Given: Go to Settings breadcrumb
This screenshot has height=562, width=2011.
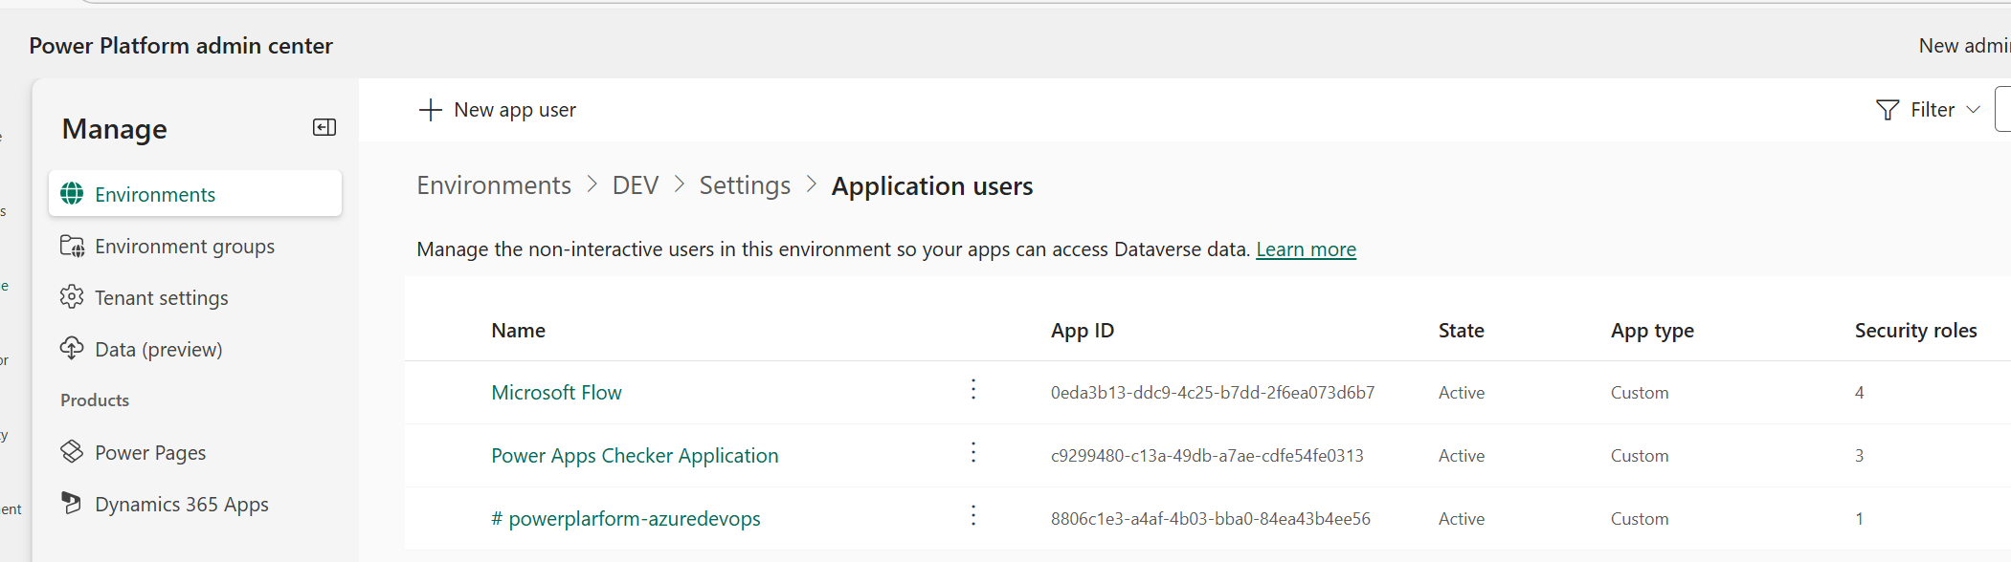Looking at the screenshot, I should 745,185.
